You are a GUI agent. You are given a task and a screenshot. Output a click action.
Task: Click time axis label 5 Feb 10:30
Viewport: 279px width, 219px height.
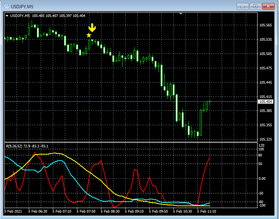point(182,211)
